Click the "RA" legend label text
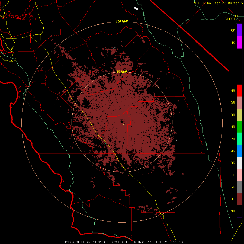The width and height of the screenshot is (244, 244). (x=233, y=139)
